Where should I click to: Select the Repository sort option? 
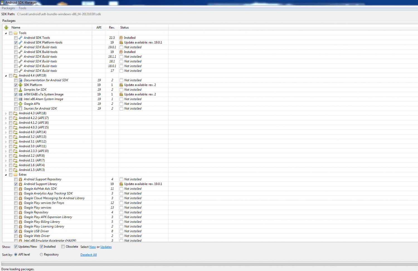[41, 255]
